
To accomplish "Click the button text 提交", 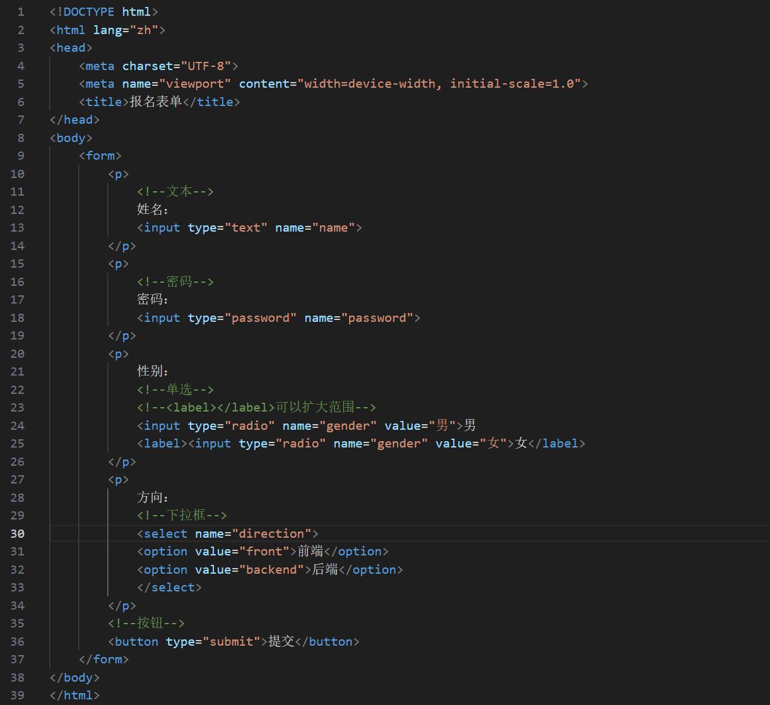I will pyautogui.click(x=281, y=641).
